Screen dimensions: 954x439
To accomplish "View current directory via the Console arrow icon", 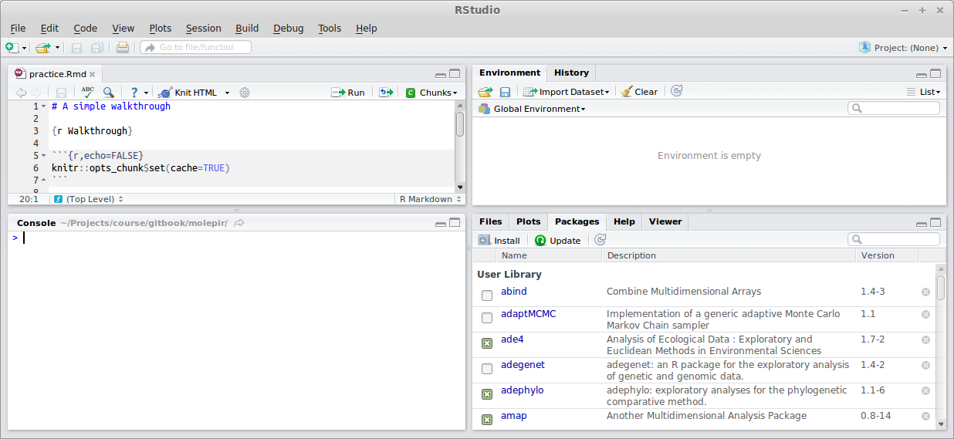I will click(239, 223).
